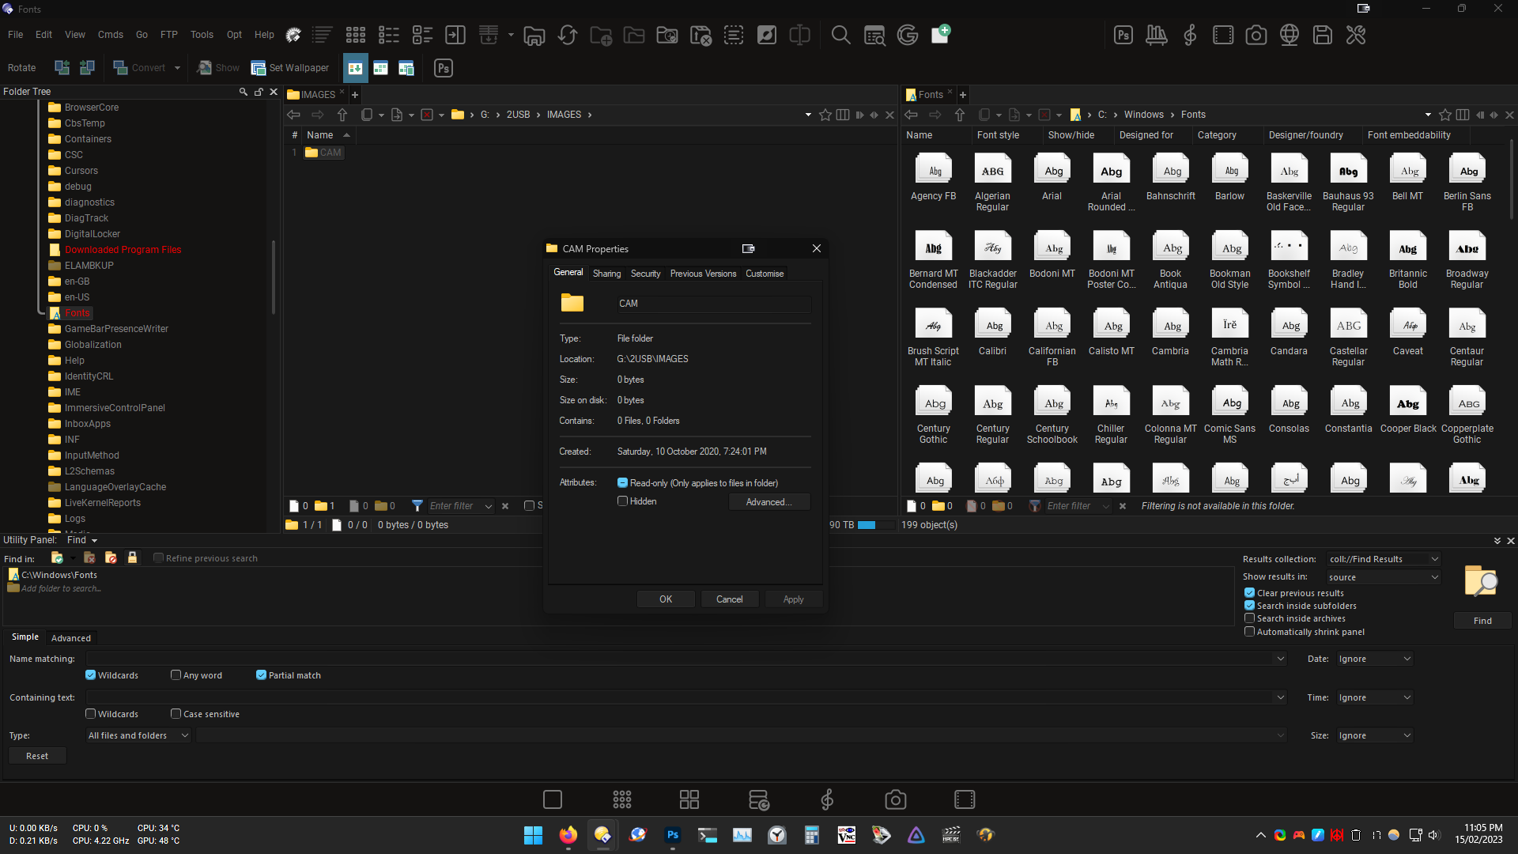Click the Photoshop icon in top-right toolbar
The image size is (1518, 854).
point(1123,35)
